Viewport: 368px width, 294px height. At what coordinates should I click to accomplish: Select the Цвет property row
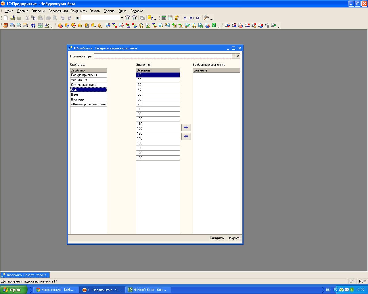pyautogui.click(x=88, y=94)
